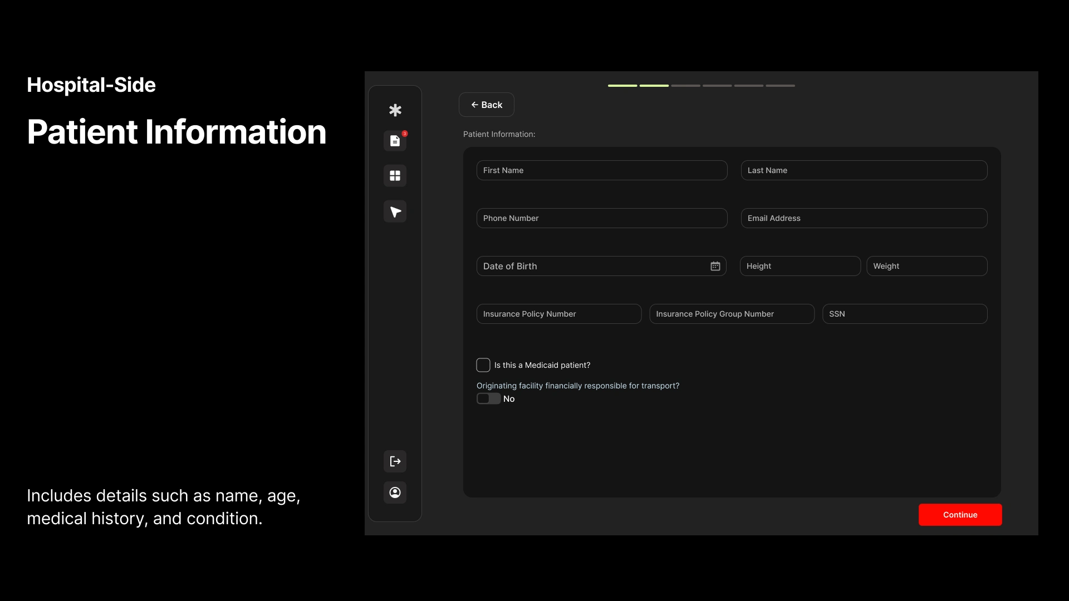Click the Back button
The width and height of the screenshot is (1069, 601).
tap(486, 105)
